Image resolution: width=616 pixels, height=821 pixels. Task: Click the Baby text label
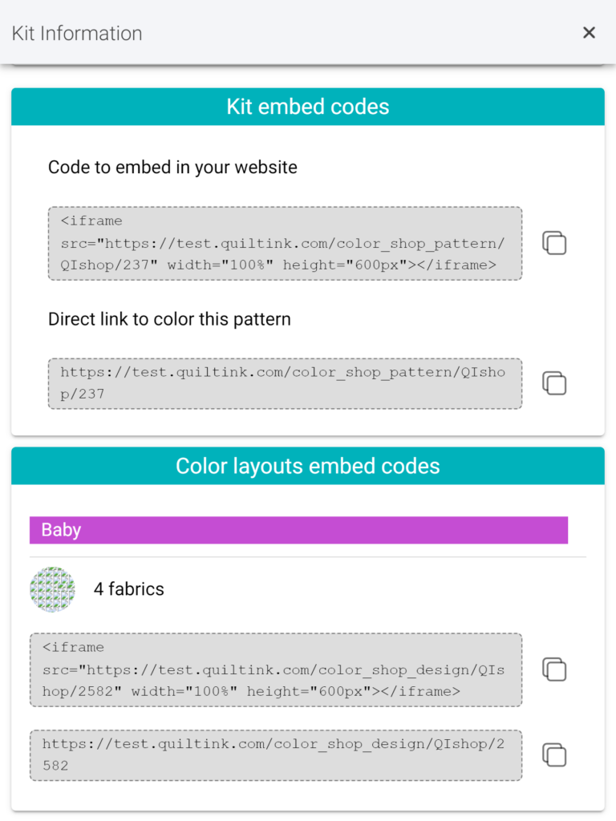click(x=61, y=530)
